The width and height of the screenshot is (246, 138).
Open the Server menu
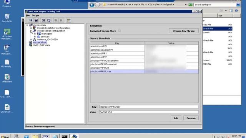pos(35,15)
